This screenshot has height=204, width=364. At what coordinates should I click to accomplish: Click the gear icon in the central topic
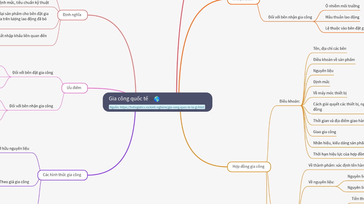[151, 99]
